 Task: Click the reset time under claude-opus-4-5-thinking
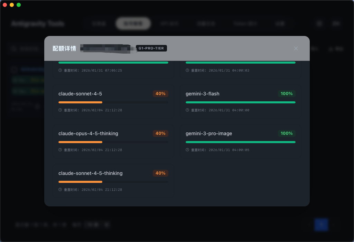pos(93,150)
